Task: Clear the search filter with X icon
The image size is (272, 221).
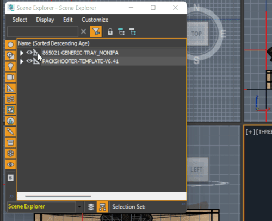Action: coord(83,31)
